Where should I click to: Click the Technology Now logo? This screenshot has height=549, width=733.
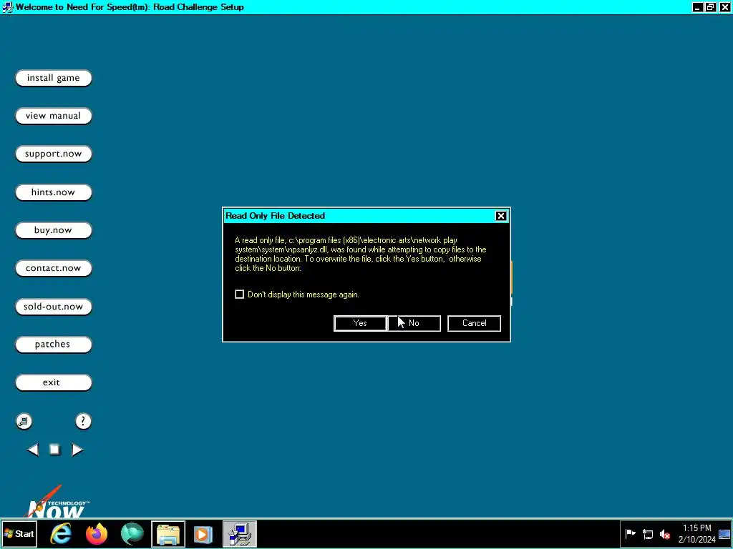tap(56, 503)
